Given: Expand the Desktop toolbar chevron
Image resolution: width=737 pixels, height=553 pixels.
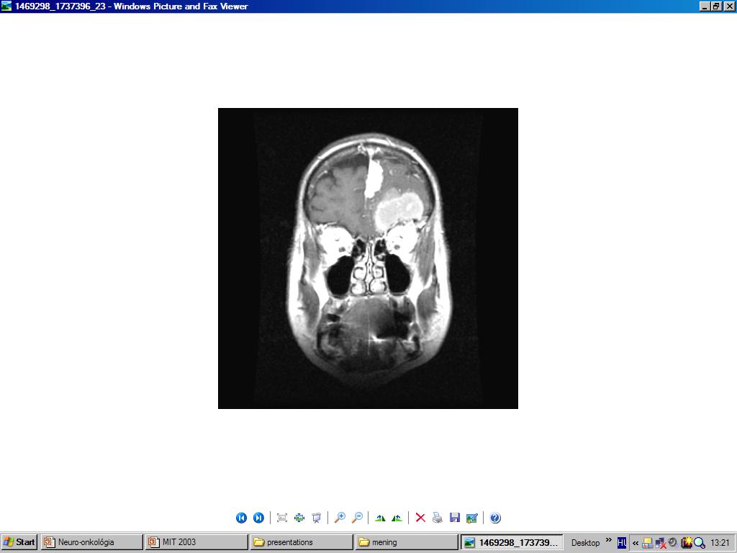Looking at the screenshot, I should [x=609, y=540].
